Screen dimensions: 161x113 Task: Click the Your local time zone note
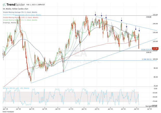point(151,106)
